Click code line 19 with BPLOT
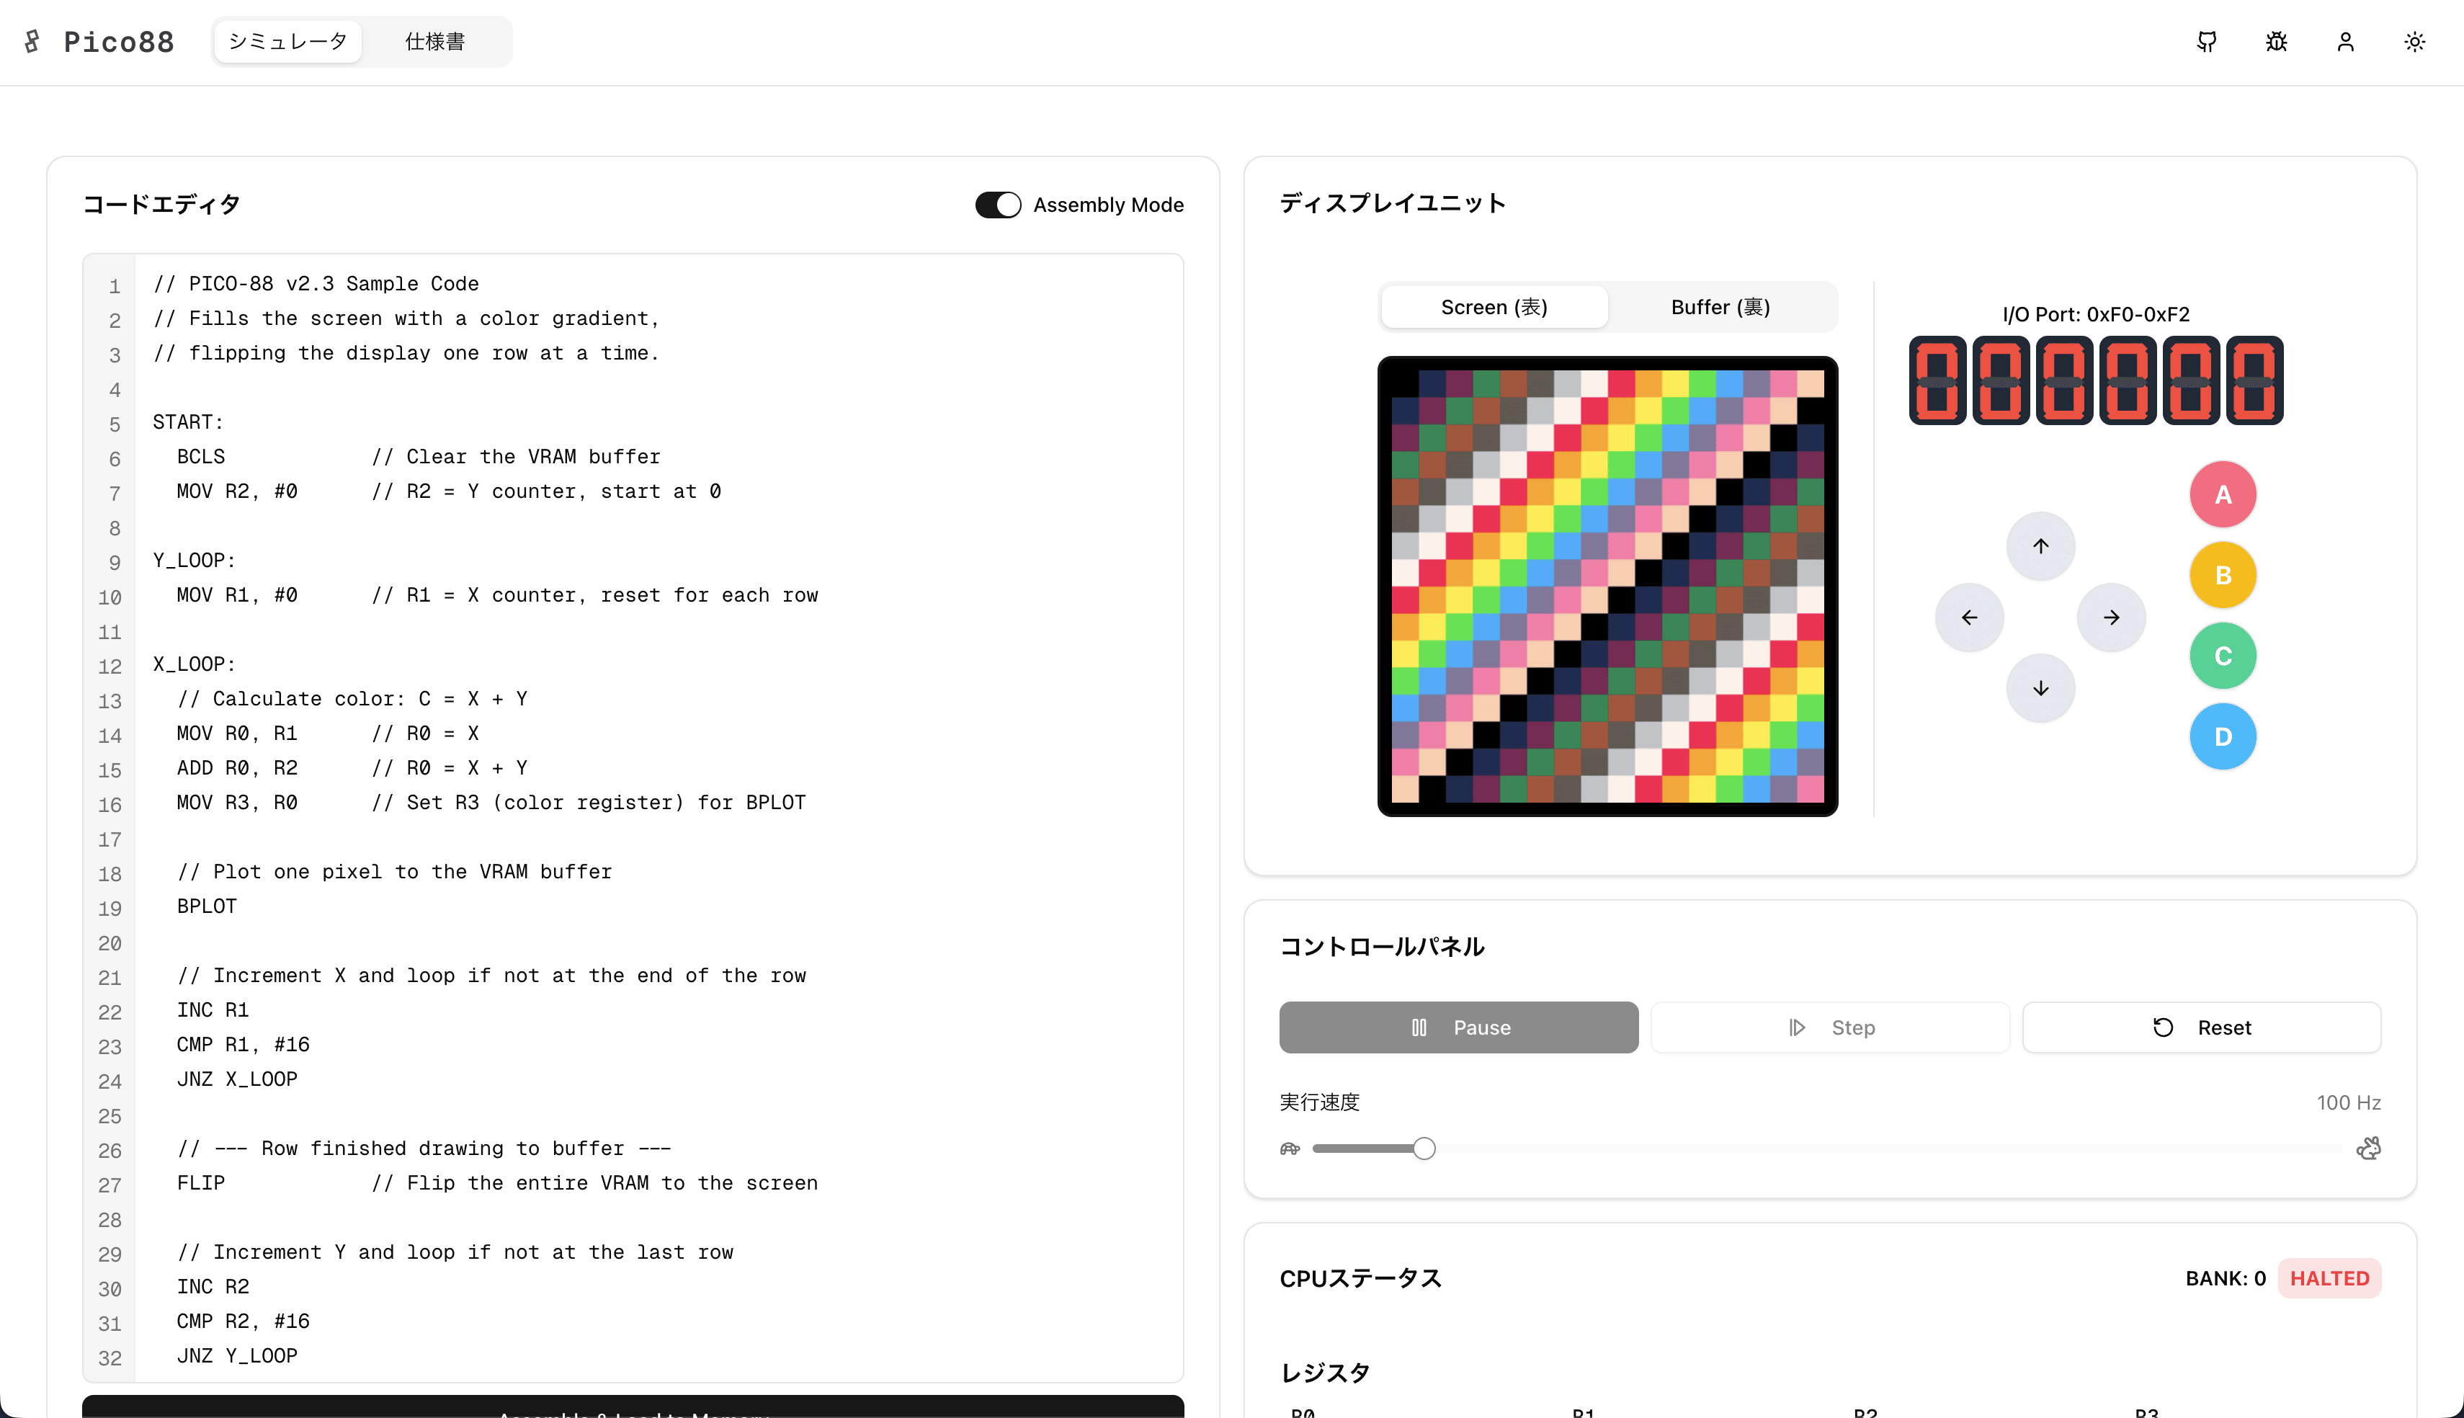Viewport: 2464px width, 1418px height. point(206,906)
